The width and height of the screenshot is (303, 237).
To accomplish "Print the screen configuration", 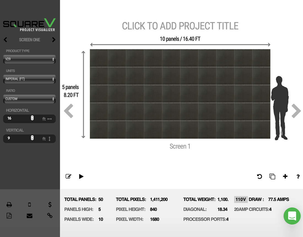I will coord(9,205).
